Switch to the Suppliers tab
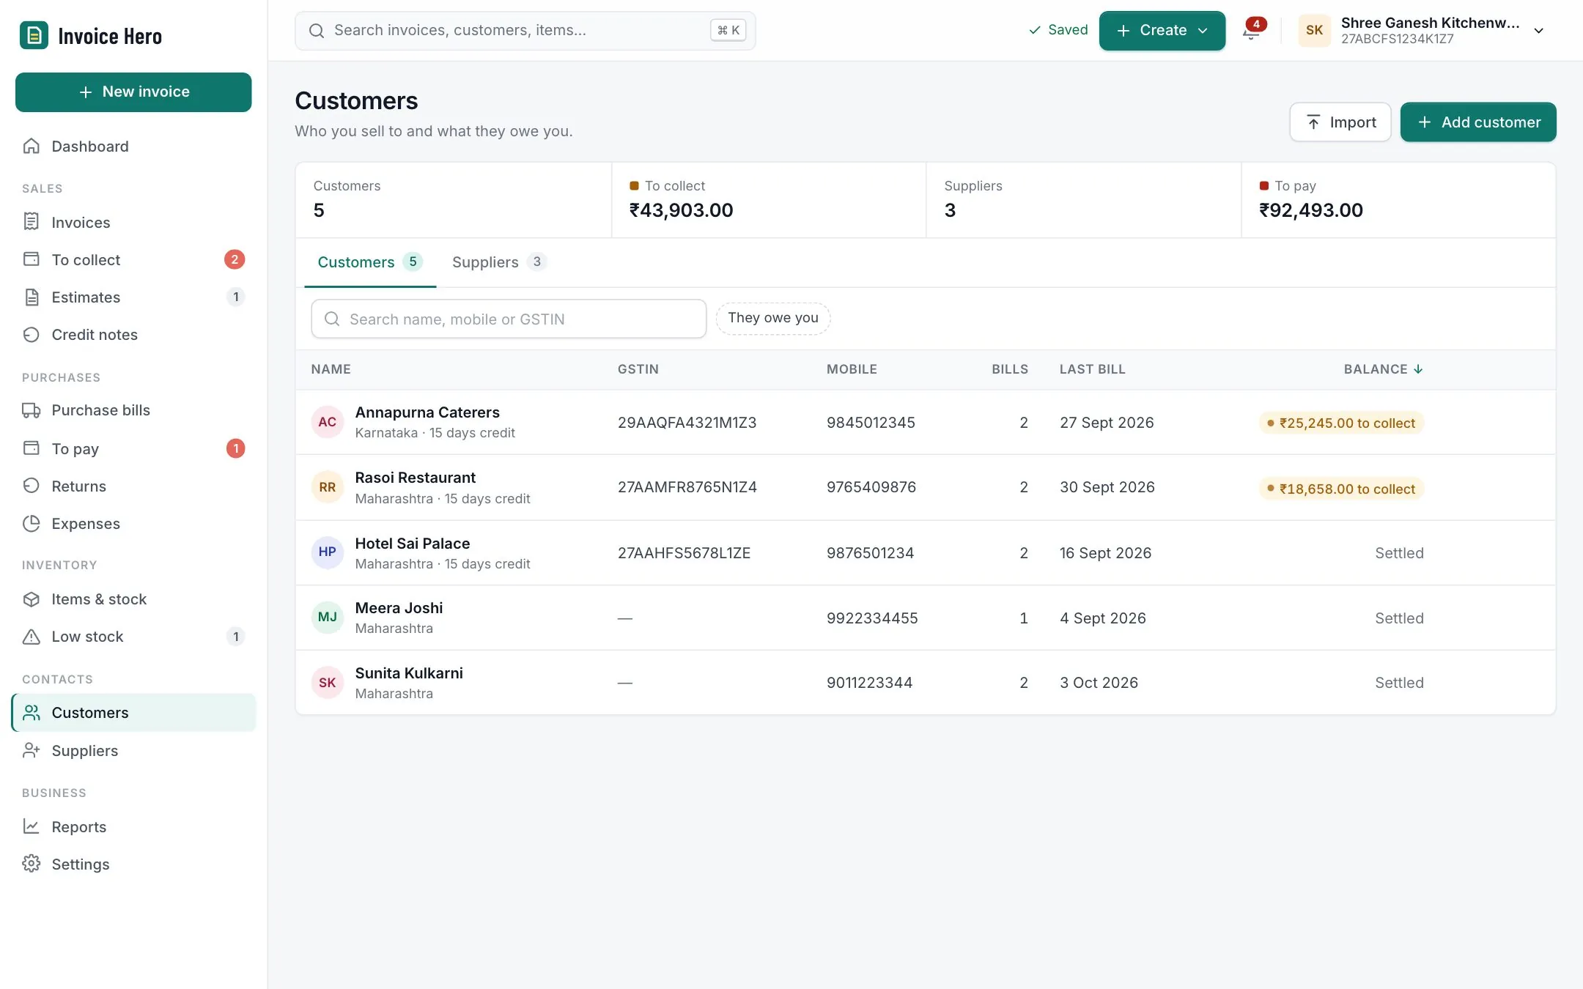The image size is (1583, 989). coord(499,262)
